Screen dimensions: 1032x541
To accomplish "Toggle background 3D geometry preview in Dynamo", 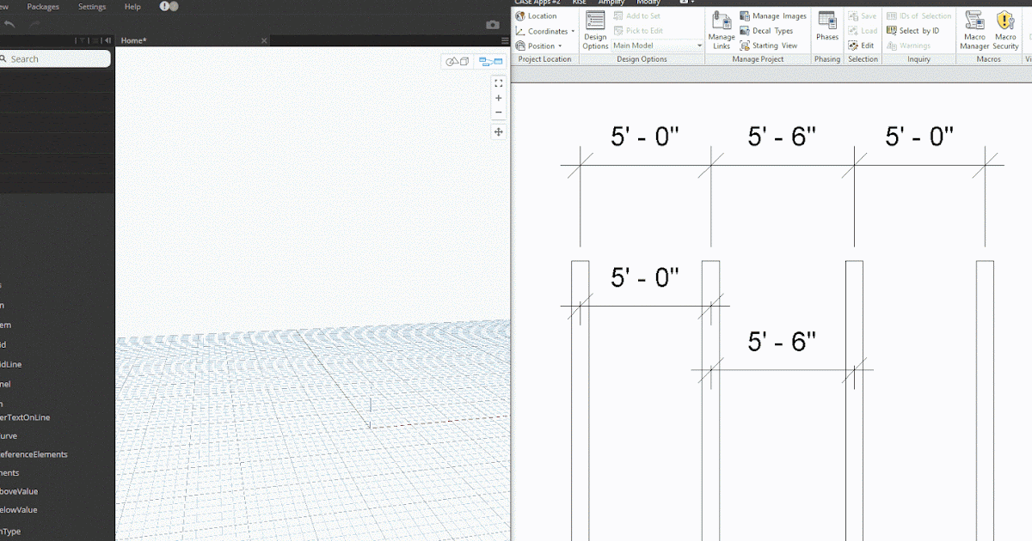I will coord(458,61).
